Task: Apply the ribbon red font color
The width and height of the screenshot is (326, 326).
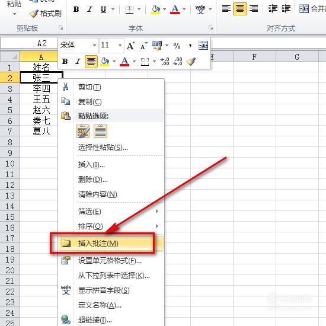Action: 175,9
